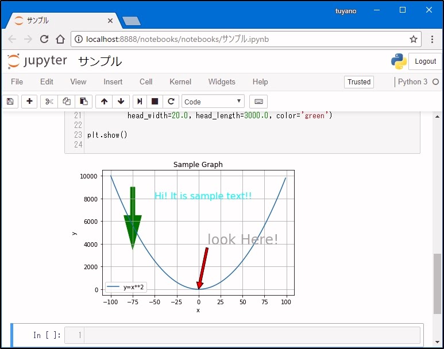Restart the kernel icon
The height and width of the screenshot is (349, 444).
[x=171, y=102]
